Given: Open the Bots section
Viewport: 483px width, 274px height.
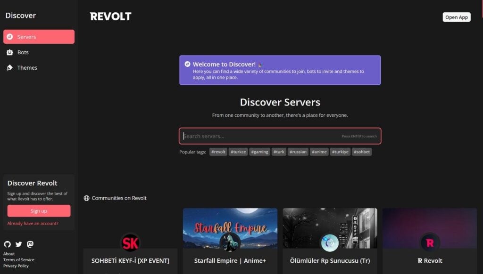Looking at the screenshot, I should 39,52.
